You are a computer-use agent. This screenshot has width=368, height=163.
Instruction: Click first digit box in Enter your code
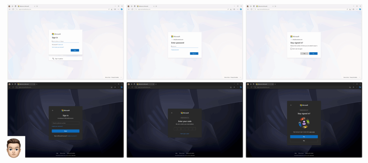(175, 129)
